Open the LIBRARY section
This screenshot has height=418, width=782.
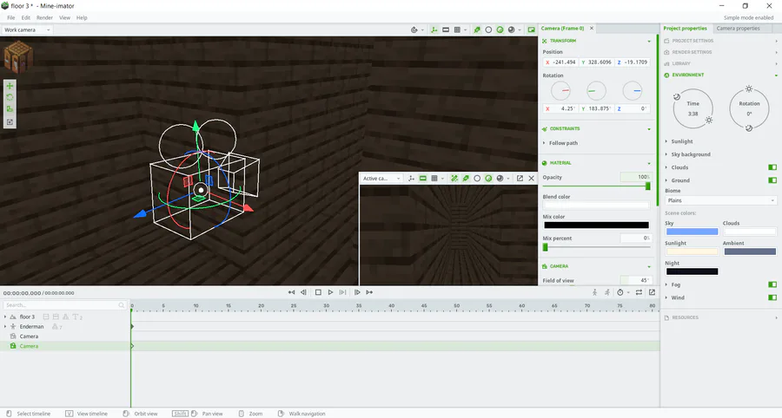pyautogui.click(x=720, y=63)
